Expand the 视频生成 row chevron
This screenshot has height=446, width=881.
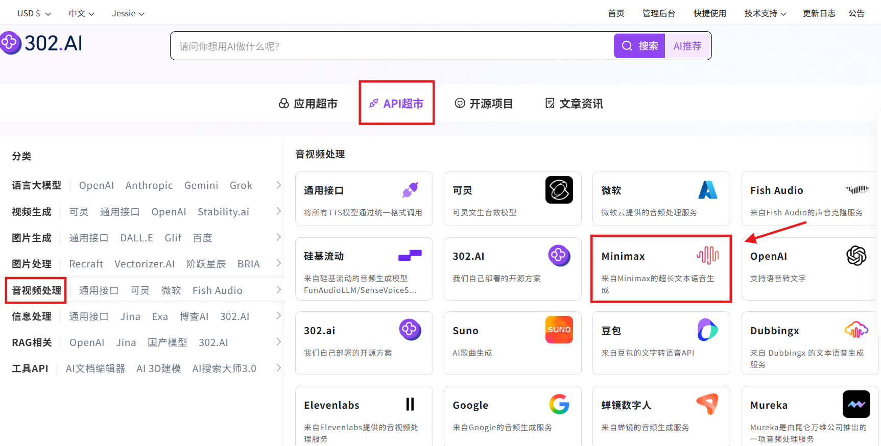tap(278, 211)
